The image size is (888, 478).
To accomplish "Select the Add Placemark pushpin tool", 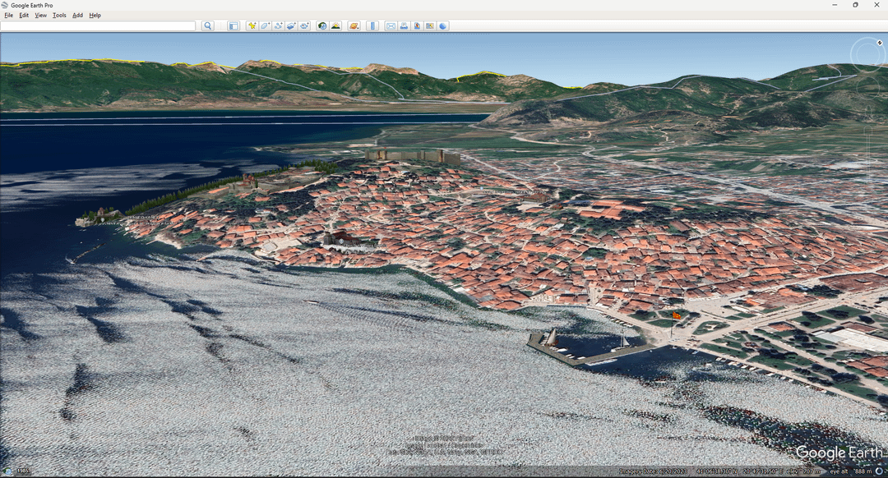I will point(252,26).
